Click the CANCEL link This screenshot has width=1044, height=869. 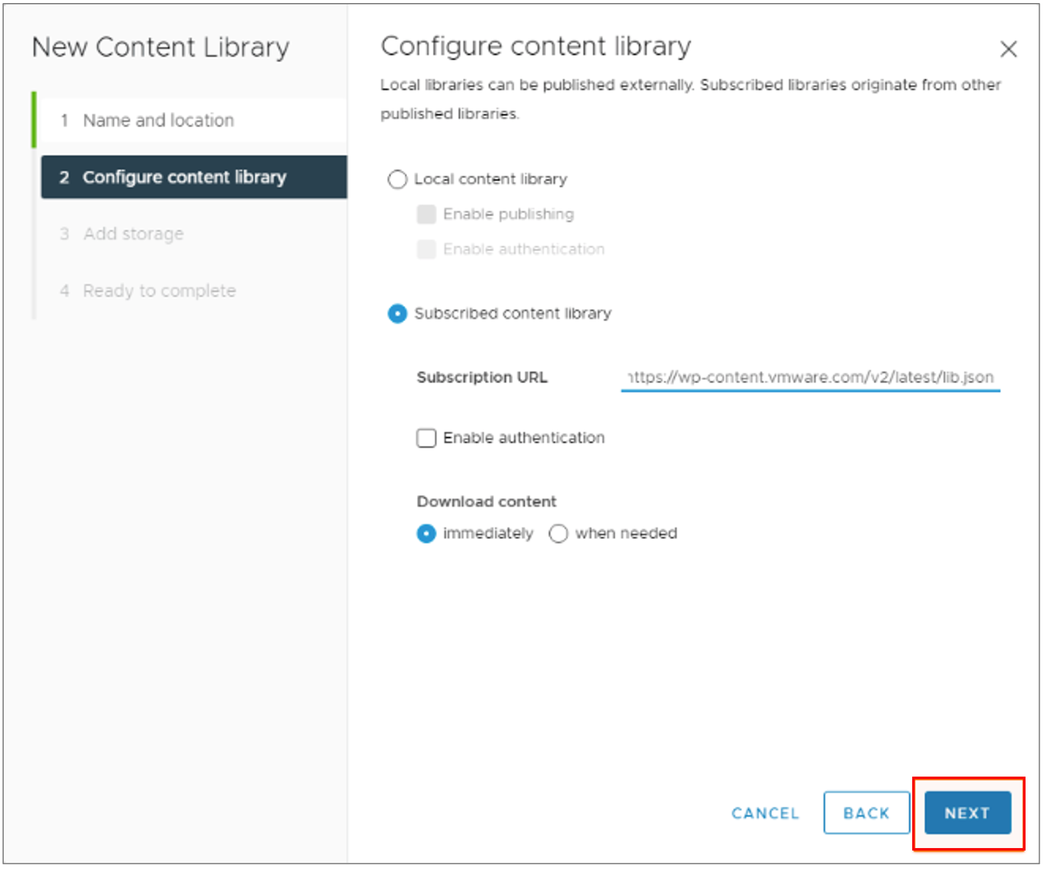[x=765, y=813]
